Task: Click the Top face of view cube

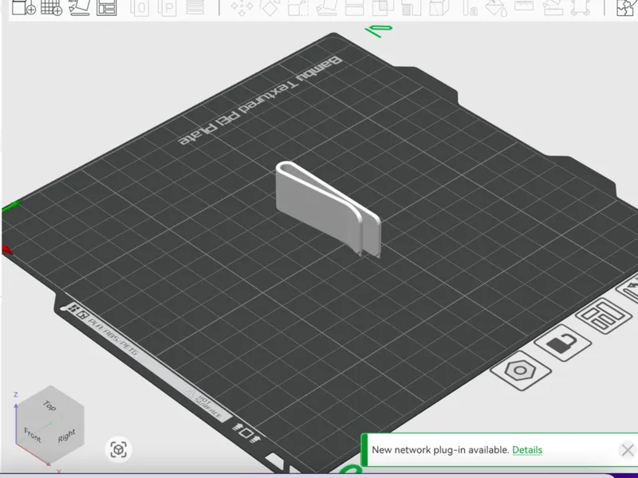Action: click(x=49, y=406)
